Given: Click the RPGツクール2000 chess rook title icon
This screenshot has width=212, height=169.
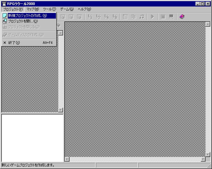Looking at the screenshot, I should pos(4,4).
